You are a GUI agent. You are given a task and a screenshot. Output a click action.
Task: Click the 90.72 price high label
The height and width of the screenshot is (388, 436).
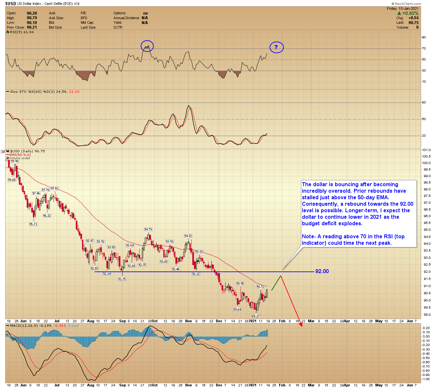(x=260, y=287)
